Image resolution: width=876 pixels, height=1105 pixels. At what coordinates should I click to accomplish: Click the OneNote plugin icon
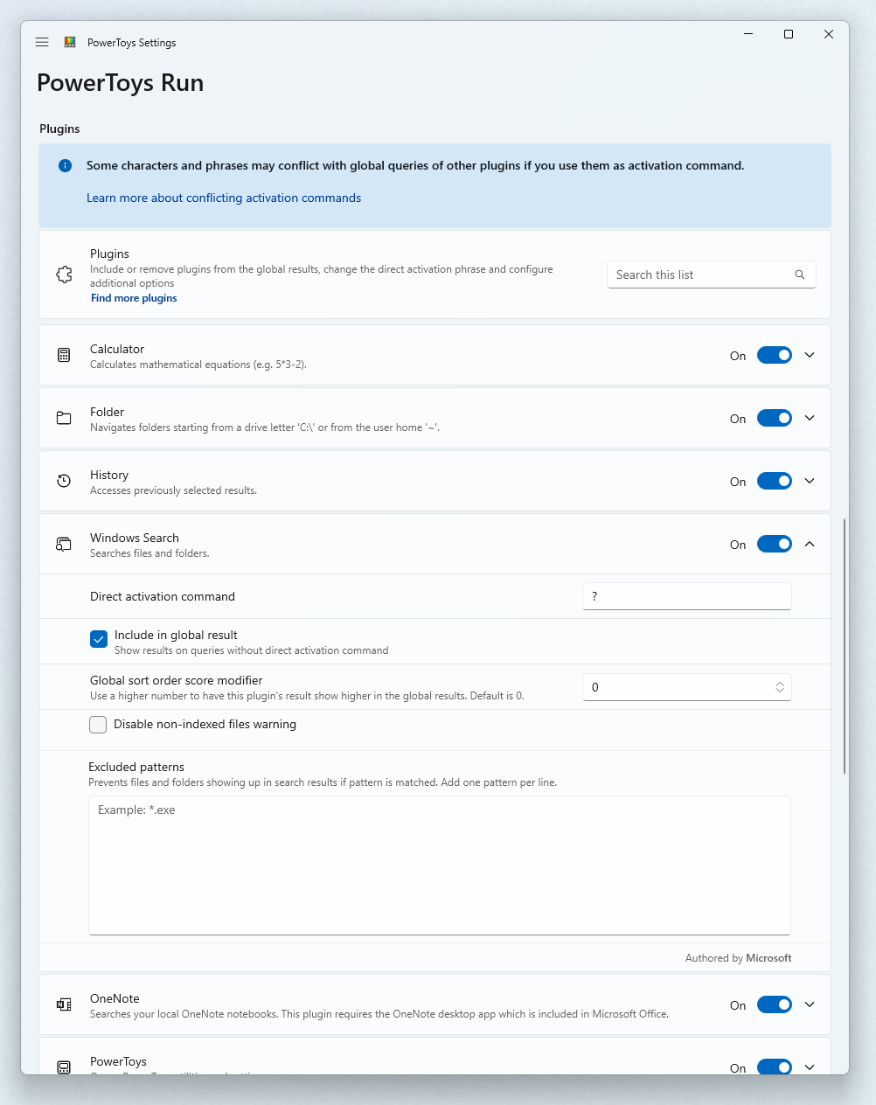(x=64, y=1004)
